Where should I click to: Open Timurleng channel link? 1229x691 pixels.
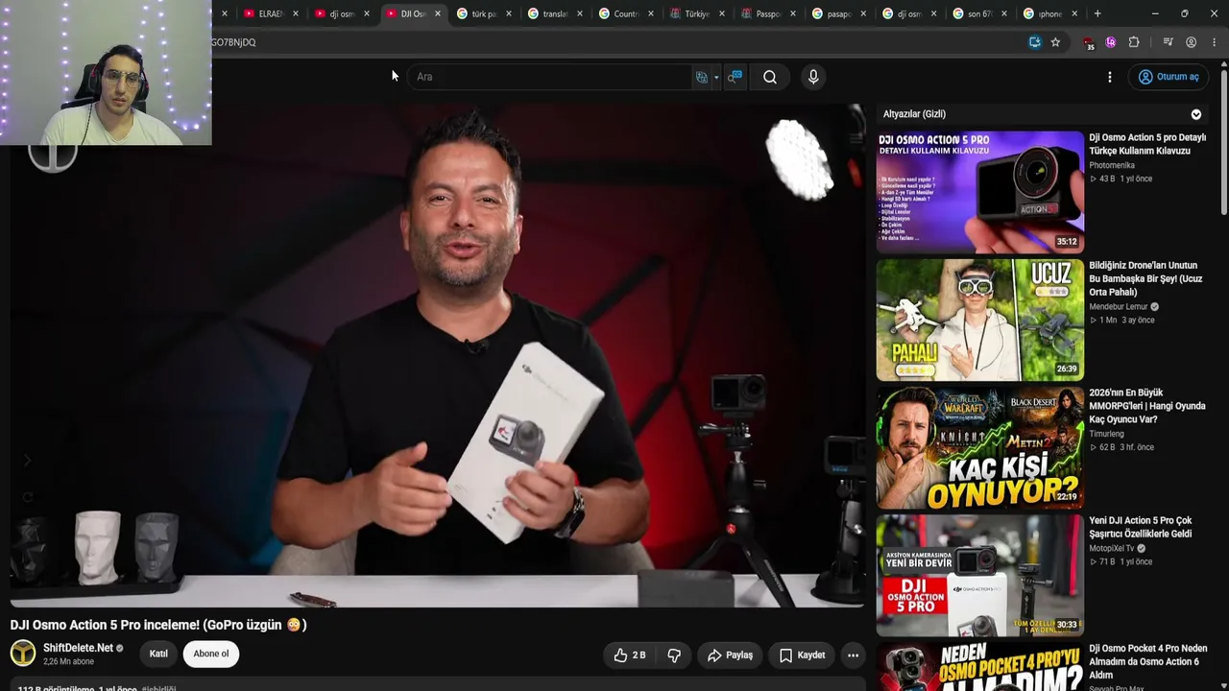[x=1106, y=434]
